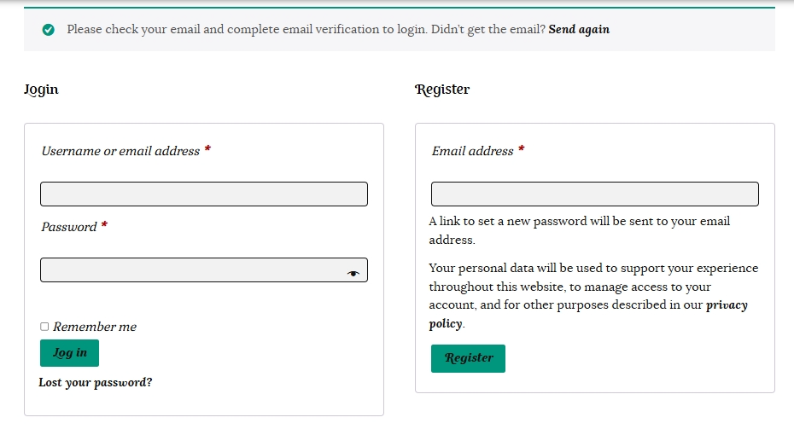Show password using the eye icon

(x=353, y=273)
